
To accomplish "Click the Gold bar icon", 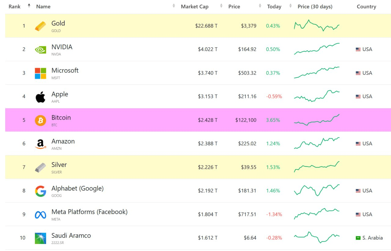I will click(40, 26).
